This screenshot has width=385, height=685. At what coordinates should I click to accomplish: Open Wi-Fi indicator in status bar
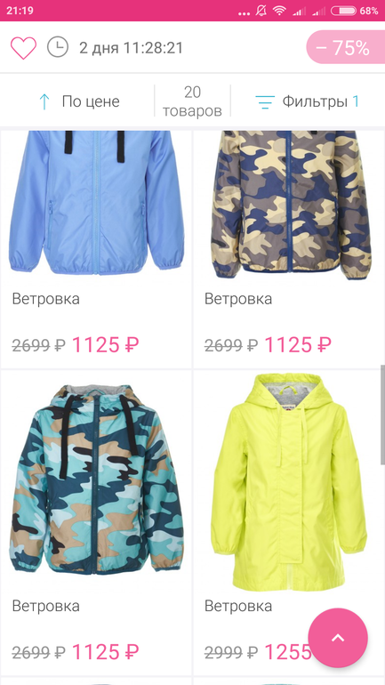[x=279, y=11]
